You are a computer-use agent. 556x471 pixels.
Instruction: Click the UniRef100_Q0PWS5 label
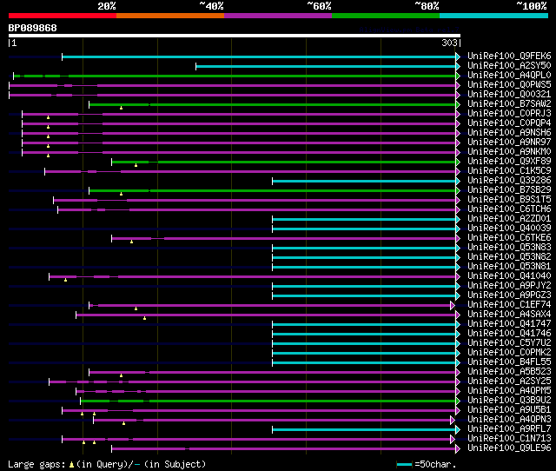[509, 85]
